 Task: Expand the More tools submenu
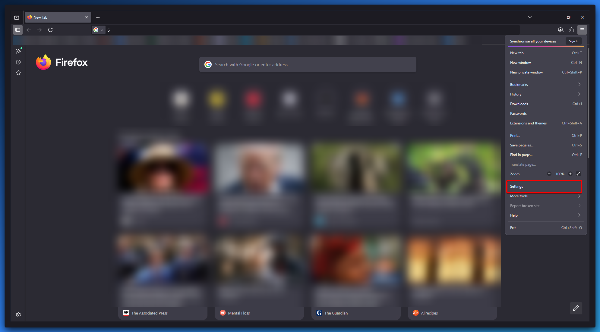(546, 196)
